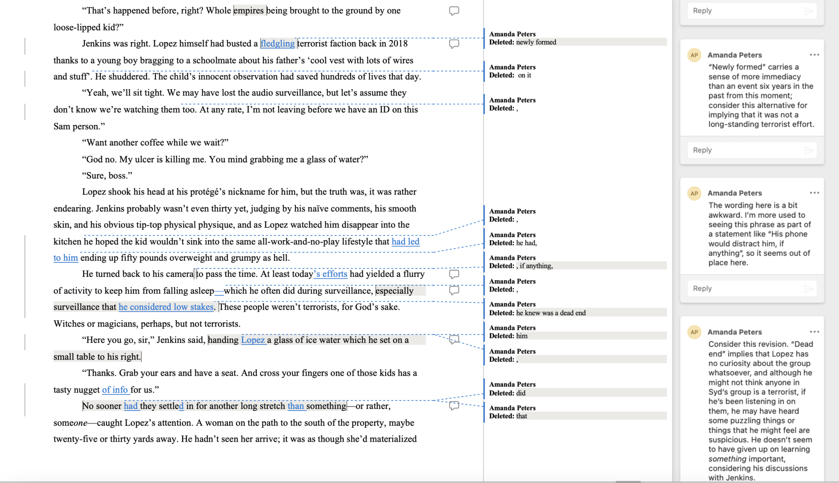Click send arrow under 'wording here' comment
This screenshot has width=839, height=483.
[808, 288]
